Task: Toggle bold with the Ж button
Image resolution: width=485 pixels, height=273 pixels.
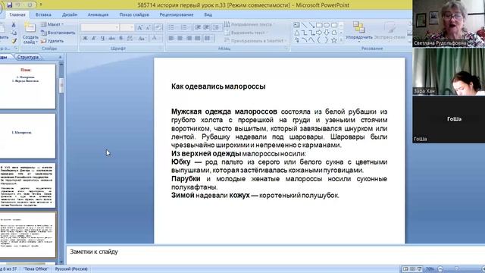Action: pyautogui.click(x=85, y=39)
